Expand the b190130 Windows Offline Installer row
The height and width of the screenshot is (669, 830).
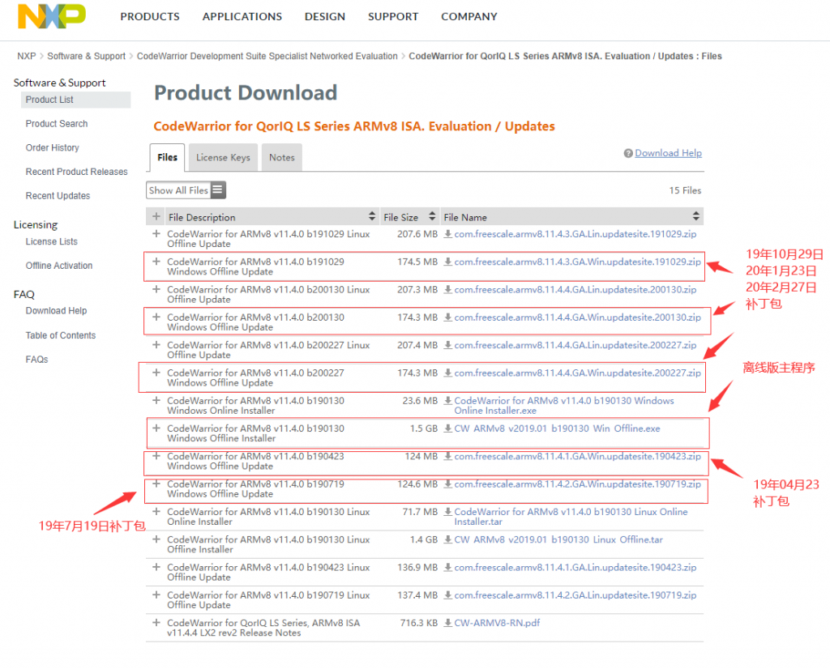156,428
